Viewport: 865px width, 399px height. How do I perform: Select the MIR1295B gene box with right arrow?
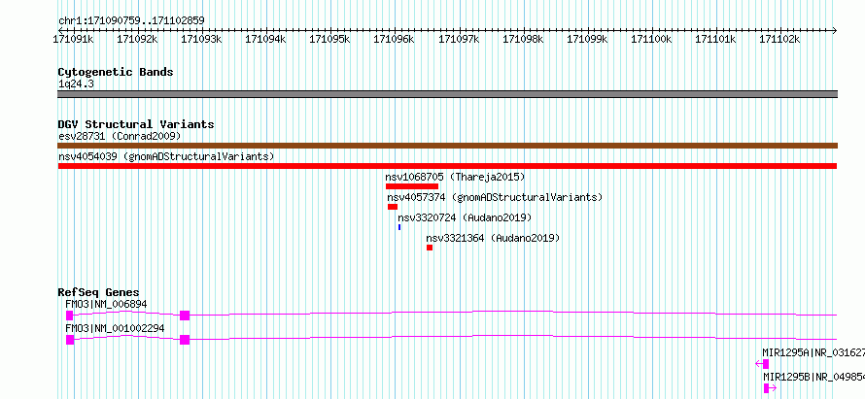tap(770, 388)
